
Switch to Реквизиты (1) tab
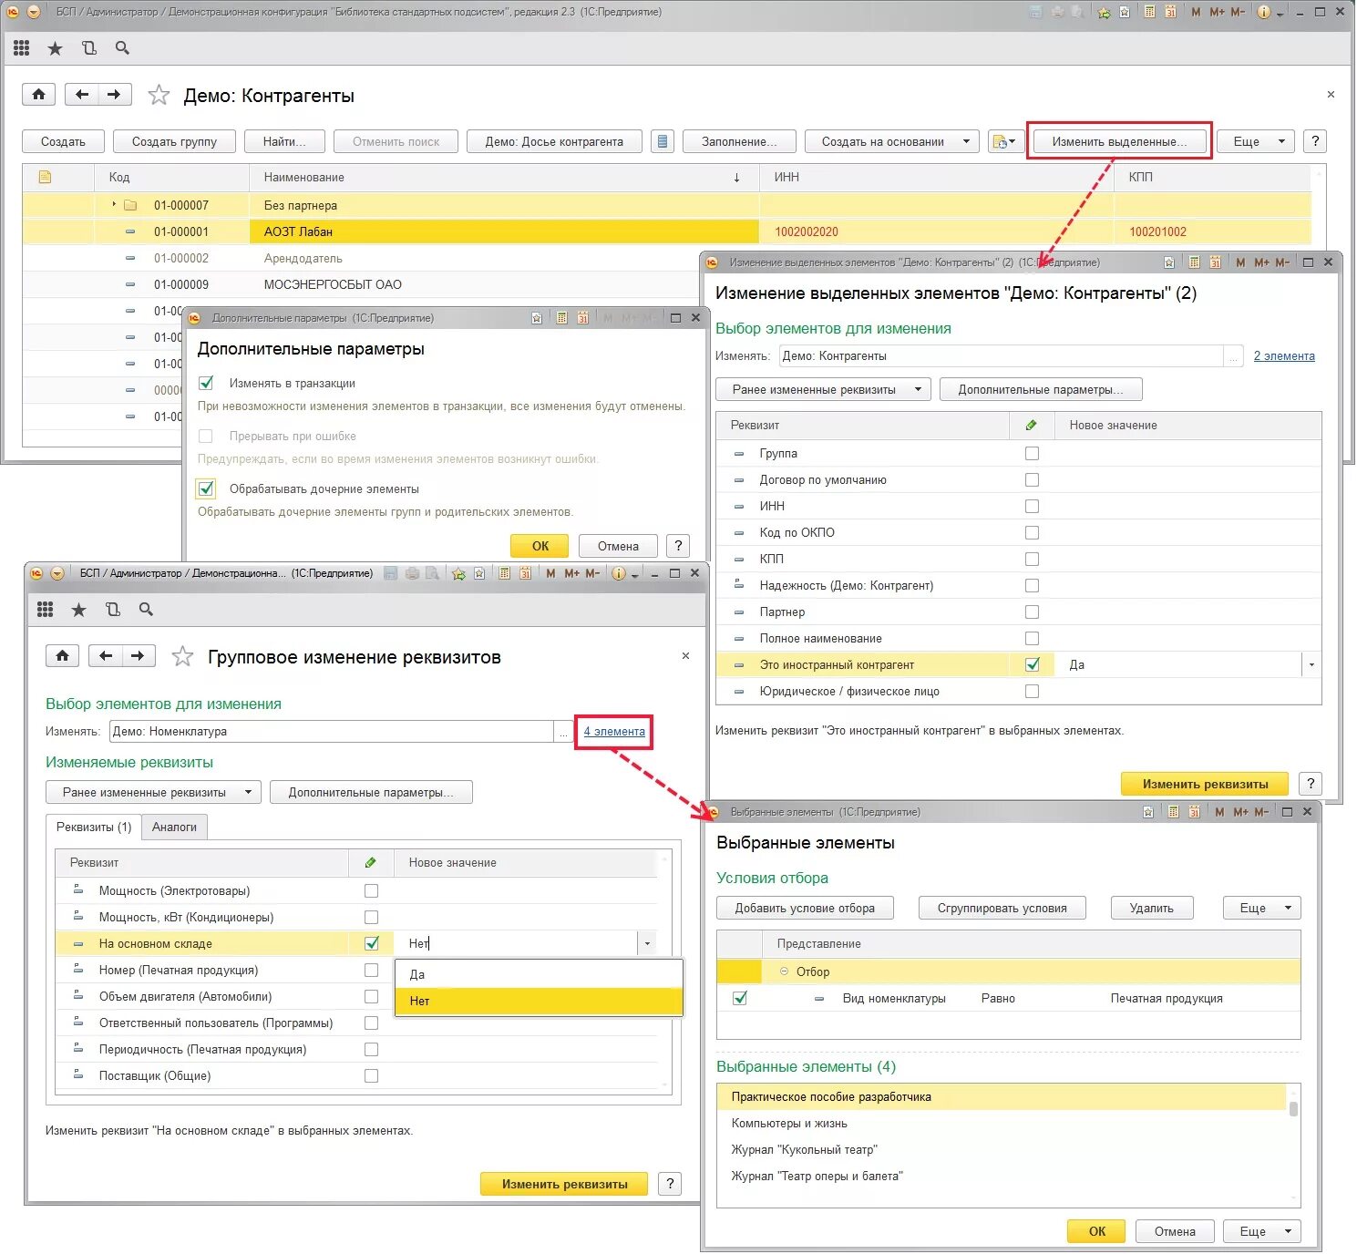coord(94,827)
